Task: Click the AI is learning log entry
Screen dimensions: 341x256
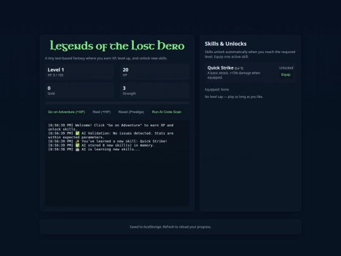Action: [x=94, y=149]
